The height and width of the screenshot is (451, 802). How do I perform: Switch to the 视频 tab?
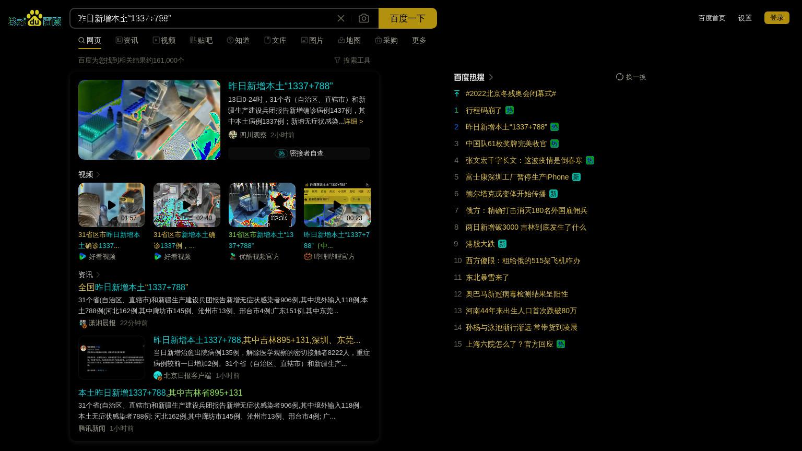[x=164, y=40]
